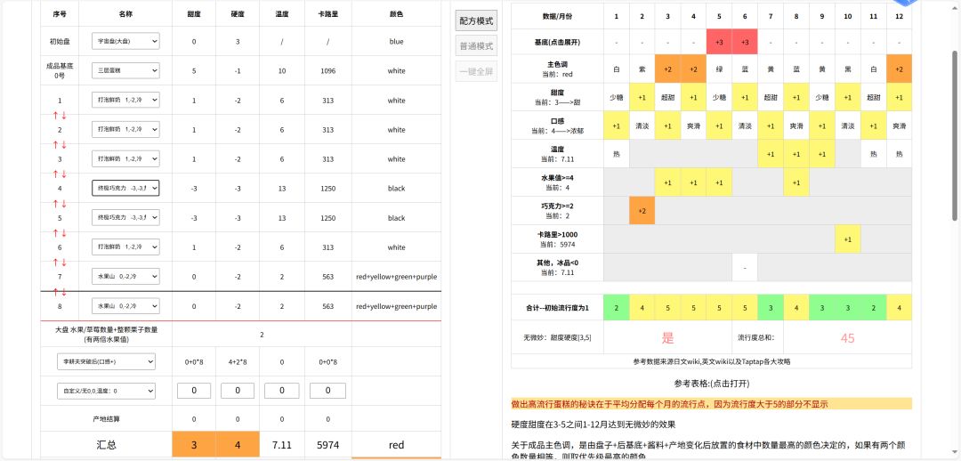Viewport: 961px width, 461px height.
Task: Open row 4 ingredient dropdown 终极巧克力
Action: (x=125, y=188)
